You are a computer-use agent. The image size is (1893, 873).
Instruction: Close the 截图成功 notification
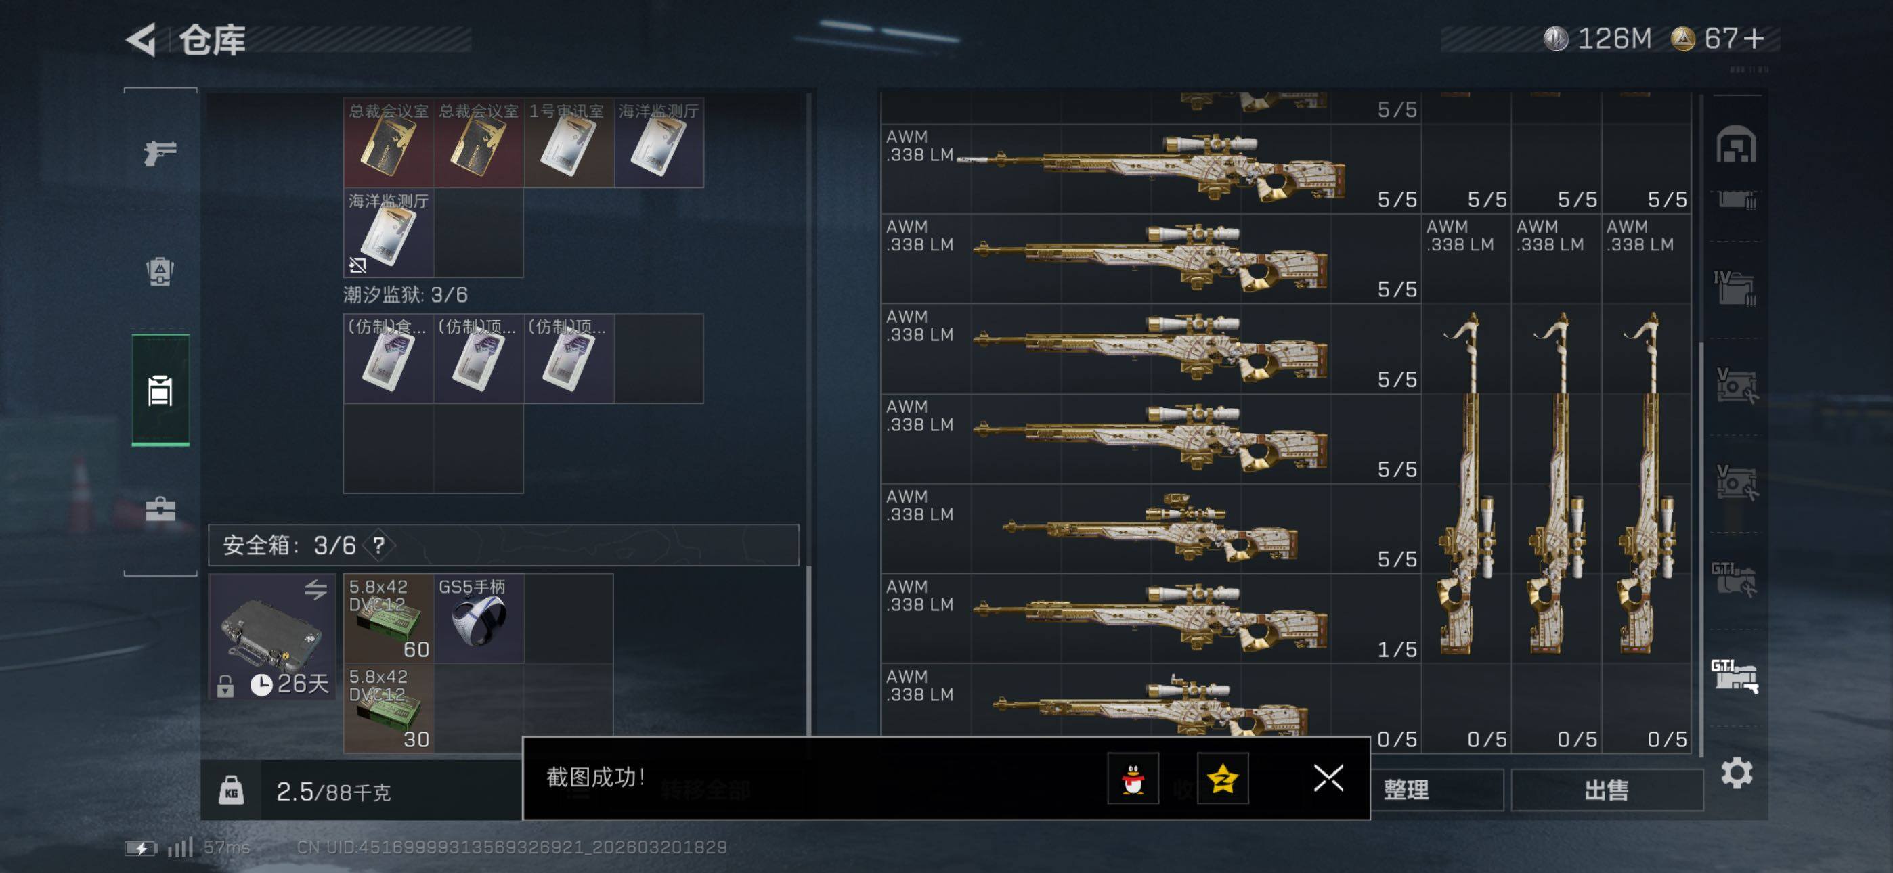click(1328, 778)
